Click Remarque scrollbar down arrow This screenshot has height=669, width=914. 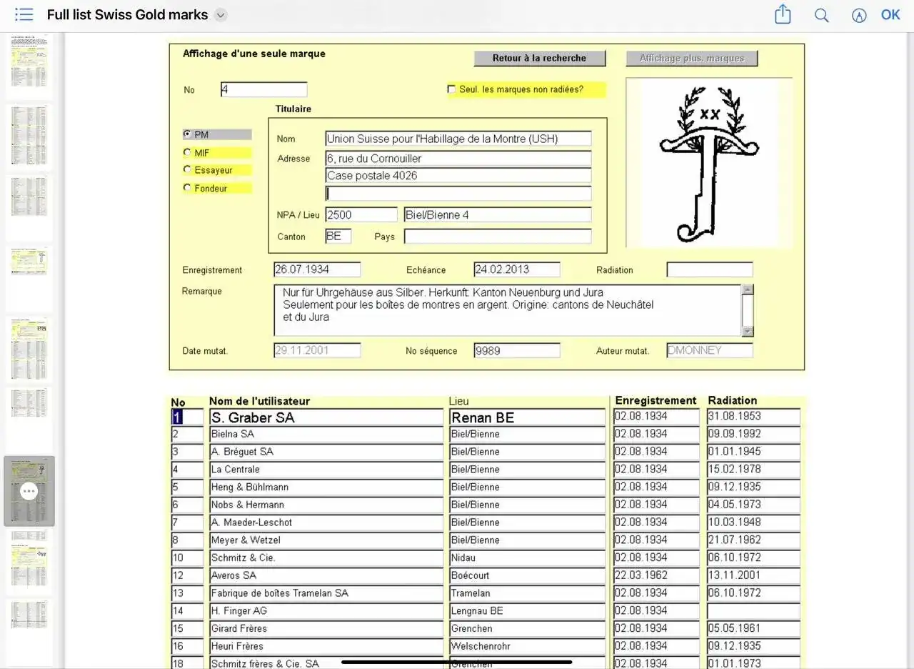pyautogui.click(x=748, y=331)
